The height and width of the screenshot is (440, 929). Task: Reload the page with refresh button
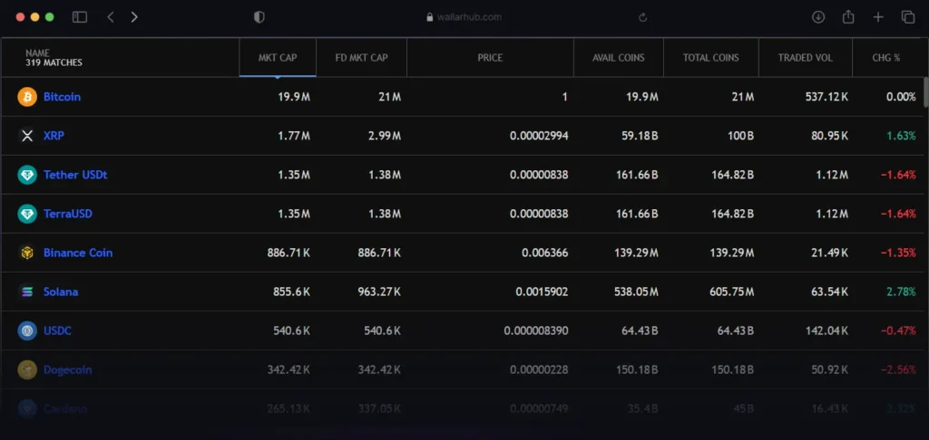tap(643, 17)
